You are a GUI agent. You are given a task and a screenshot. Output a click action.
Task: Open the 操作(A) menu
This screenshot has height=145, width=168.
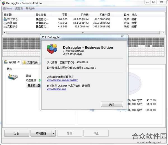coord(7,8)
